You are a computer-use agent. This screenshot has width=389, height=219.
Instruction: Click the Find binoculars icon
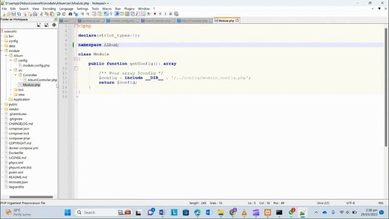(71, 14)
